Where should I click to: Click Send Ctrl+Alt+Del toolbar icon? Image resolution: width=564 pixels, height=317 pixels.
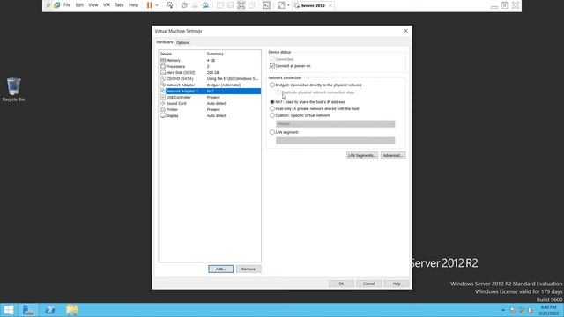click(x=169, y=5)
